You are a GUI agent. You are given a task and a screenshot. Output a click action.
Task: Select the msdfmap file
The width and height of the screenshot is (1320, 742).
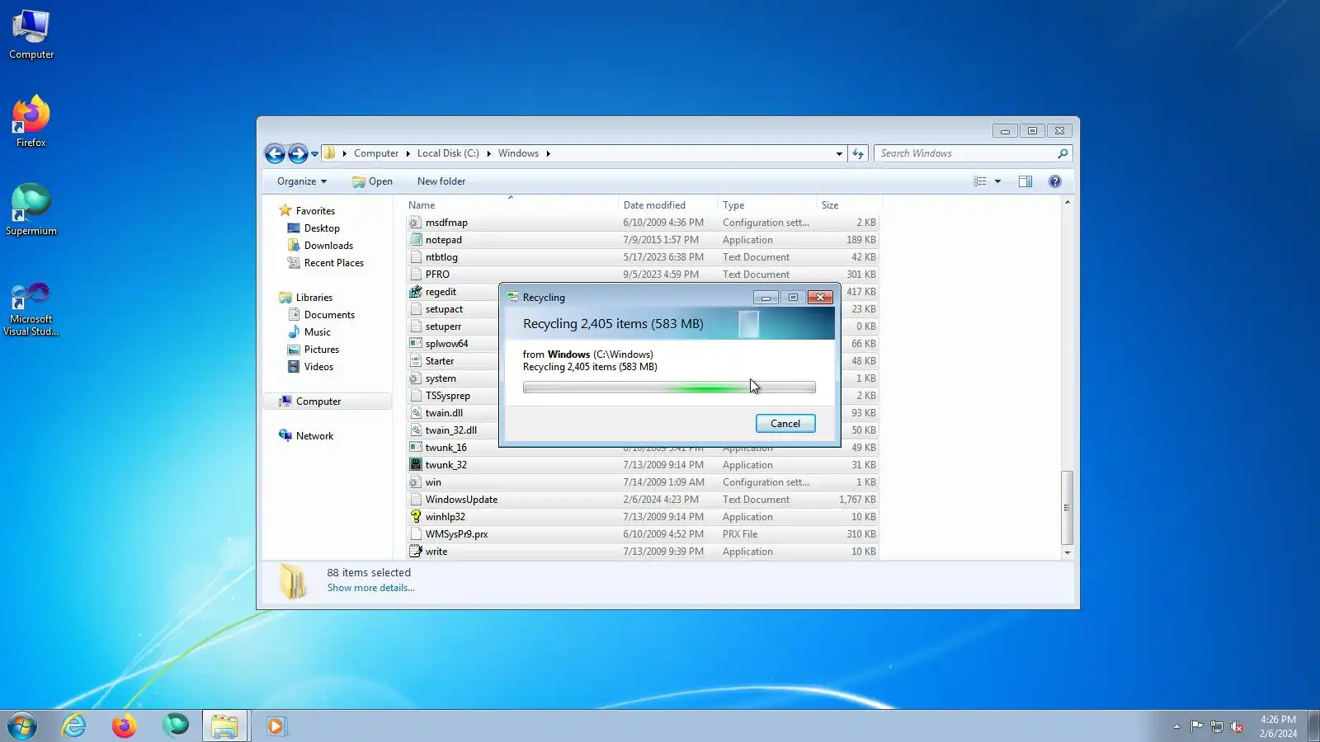643,223
